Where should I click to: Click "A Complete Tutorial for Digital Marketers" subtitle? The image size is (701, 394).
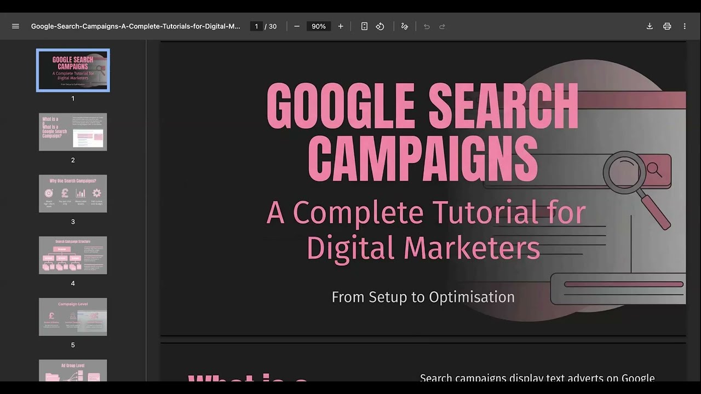(426, 230)
